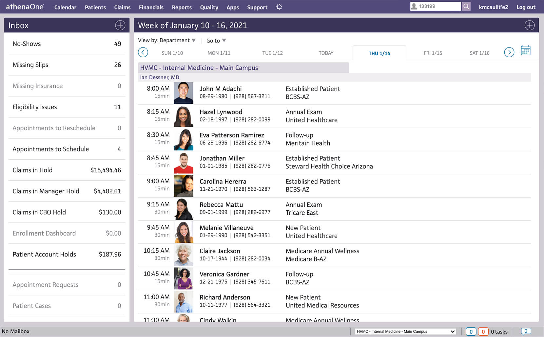Screen dimensions: 544x337
Task: Open the Claims menu
Action: coord(122,7)
